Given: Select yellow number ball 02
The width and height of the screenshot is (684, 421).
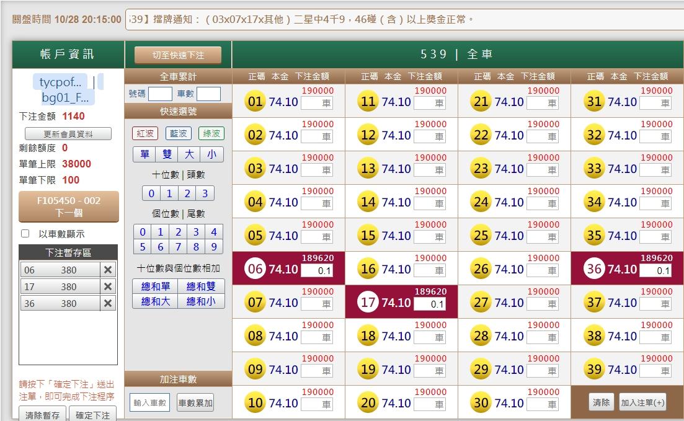Looking at the screenshot, I should [255, 135].
